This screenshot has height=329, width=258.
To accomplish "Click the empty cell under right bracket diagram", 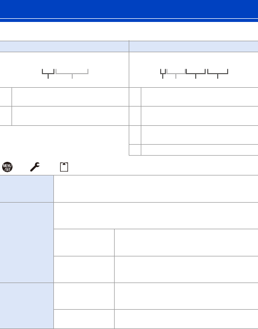I will [199, 97].
